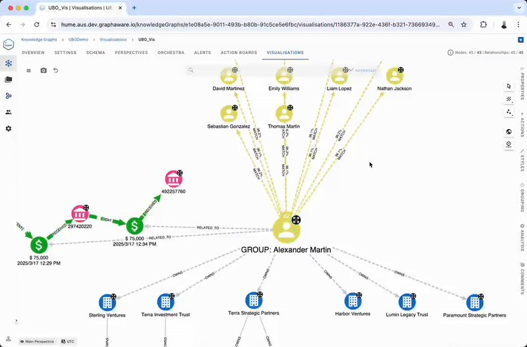Select the pointer tool in right toolbar

(509, 86)
